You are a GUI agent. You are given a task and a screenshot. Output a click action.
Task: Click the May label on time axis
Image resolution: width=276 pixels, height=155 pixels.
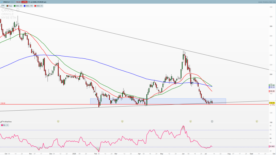162,154
